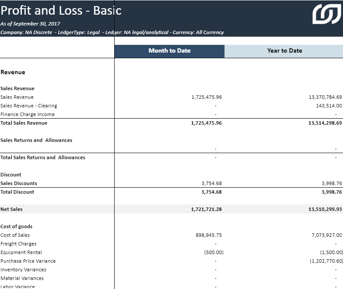This screenshot has width=343, height=289.
Task: Click the Revenue section heading
Action: pyautogui.click(x=13, y=72)
